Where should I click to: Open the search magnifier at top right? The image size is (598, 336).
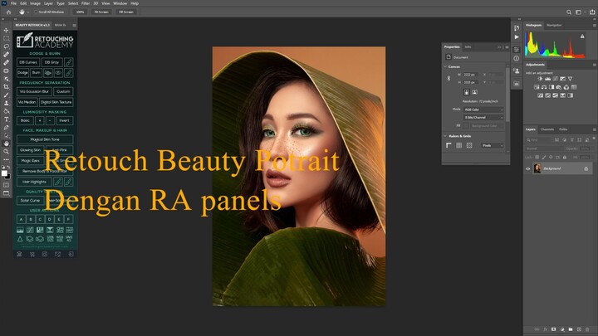pos(569,12)
